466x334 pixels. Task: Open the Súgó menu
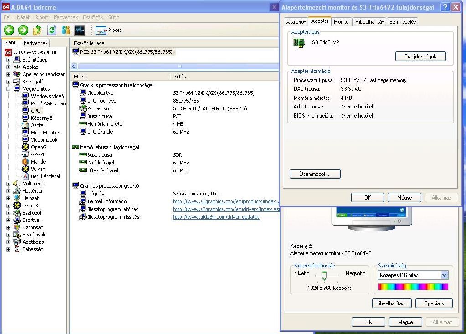(114, 17)
